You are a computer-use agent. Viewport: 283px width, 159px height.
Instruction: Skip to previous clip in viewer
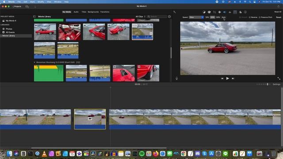[x=222, y=79]
